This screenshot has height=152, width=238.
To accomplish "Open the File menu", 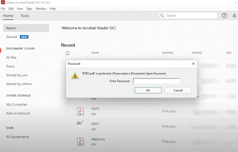I will point(3,9).
